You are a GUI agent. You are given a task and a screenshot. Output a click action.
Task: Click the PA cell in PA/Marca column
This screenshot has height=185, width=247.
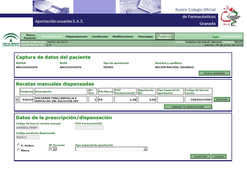click(105, 100)
